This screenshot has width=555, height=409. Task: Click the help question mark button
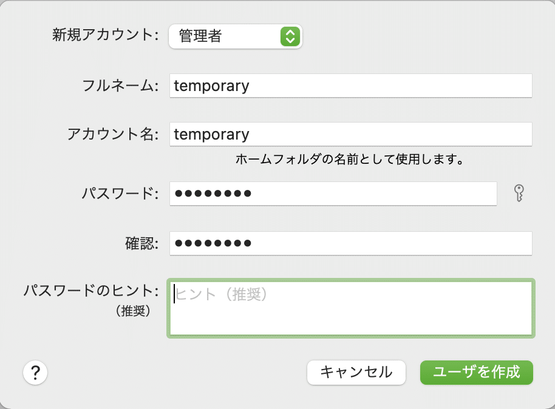click(36, 372)
